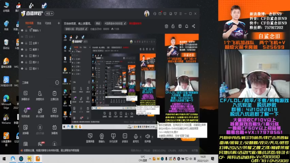
Task: Show hidden system tray icons chevron
Action: click(150, 159)
